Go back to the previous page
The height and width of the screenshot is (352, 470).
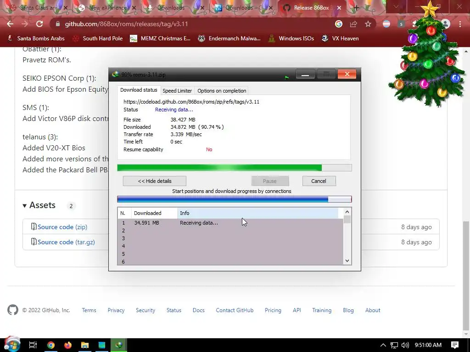tap(10, 24)
